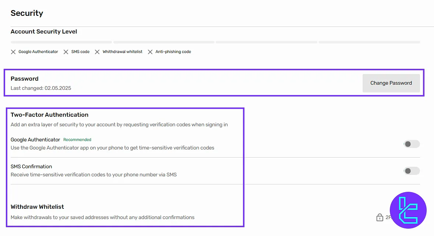434x236 pixels.
Task: Turn on the SMS Confirmation toggle
Action: coord(412,171)
